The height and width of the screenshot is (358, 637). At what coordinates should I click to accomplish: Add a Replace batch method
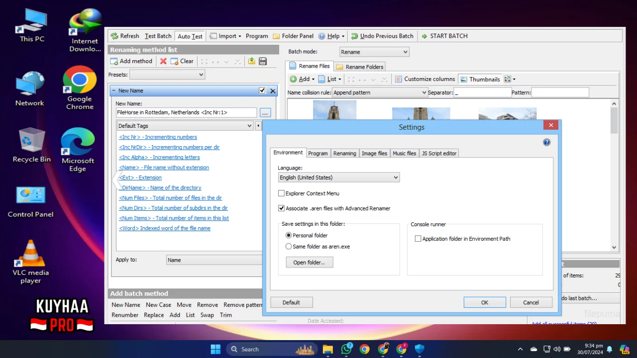click(x=154, y=315)
